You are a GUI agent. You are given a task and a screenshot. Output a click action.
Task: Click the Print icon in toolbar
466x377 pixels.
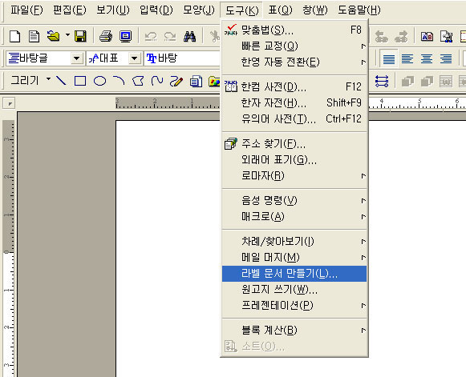click(106, 37)
